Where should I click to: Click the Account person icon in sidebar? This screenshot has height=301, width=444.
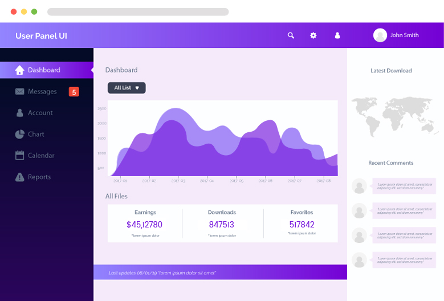click(x=20, y=113)
